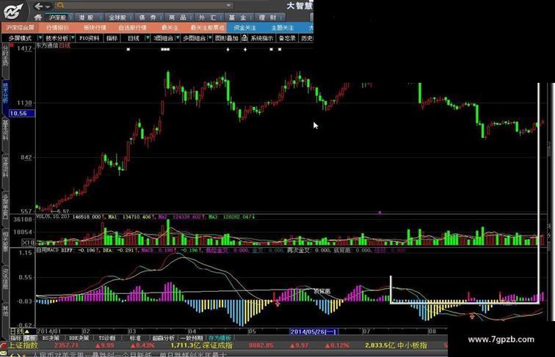Screen dimensions: 555x357
Task: Open 自选股行情 sub-menu item
Action: coord(132,28)
